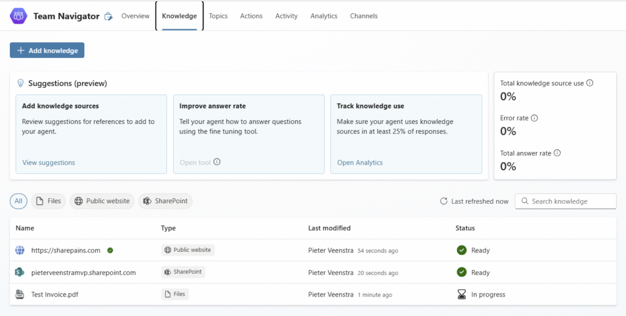Click info icon next to Total answer rate

click(x=557, y=153)
